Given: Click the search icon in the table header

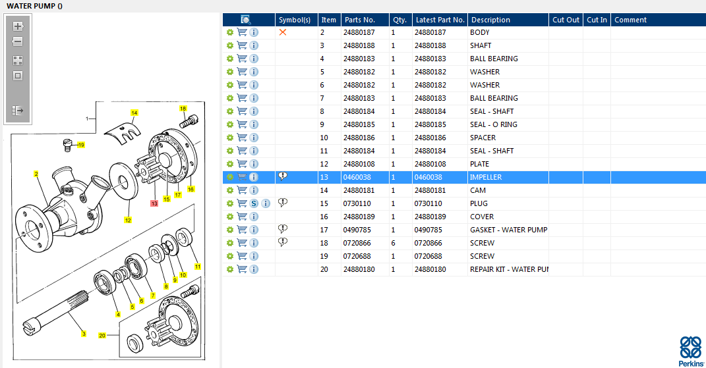Looking at the screenshot, I should pyautogui.click(x=245, y=20).
